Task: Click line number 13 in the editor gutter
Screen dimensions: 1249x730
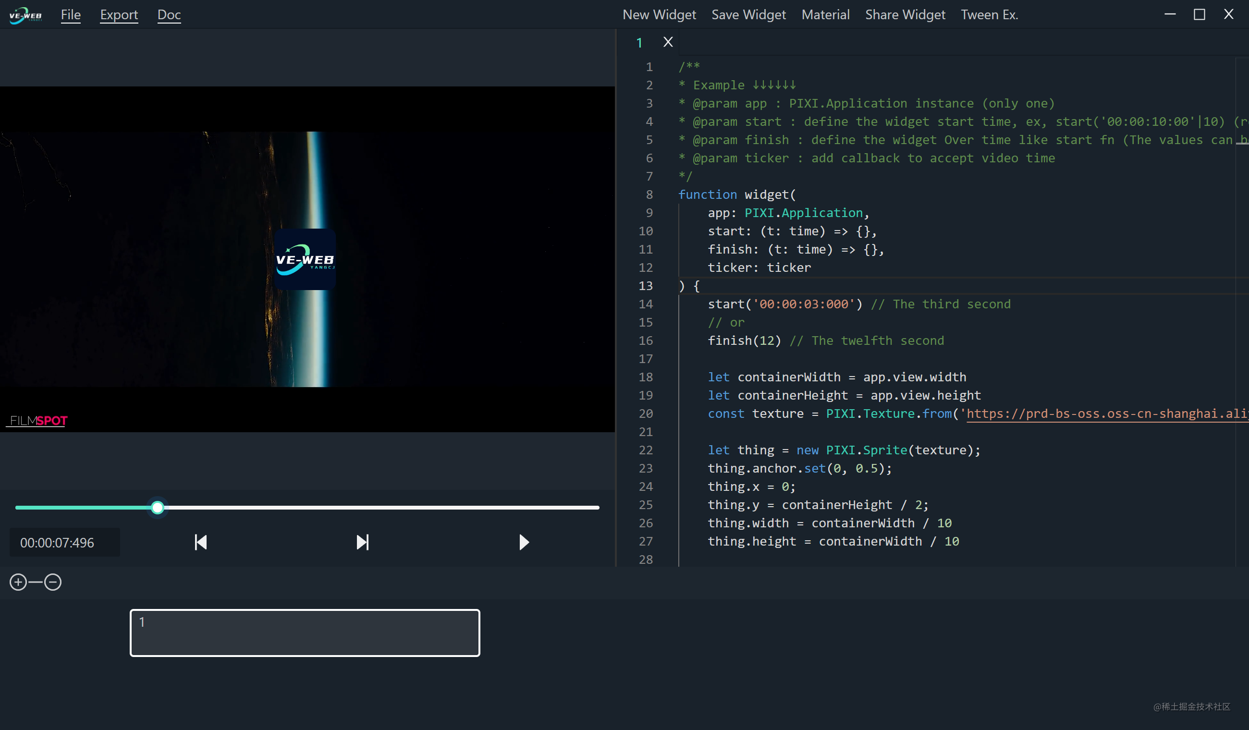Action: tap(645, 286)
